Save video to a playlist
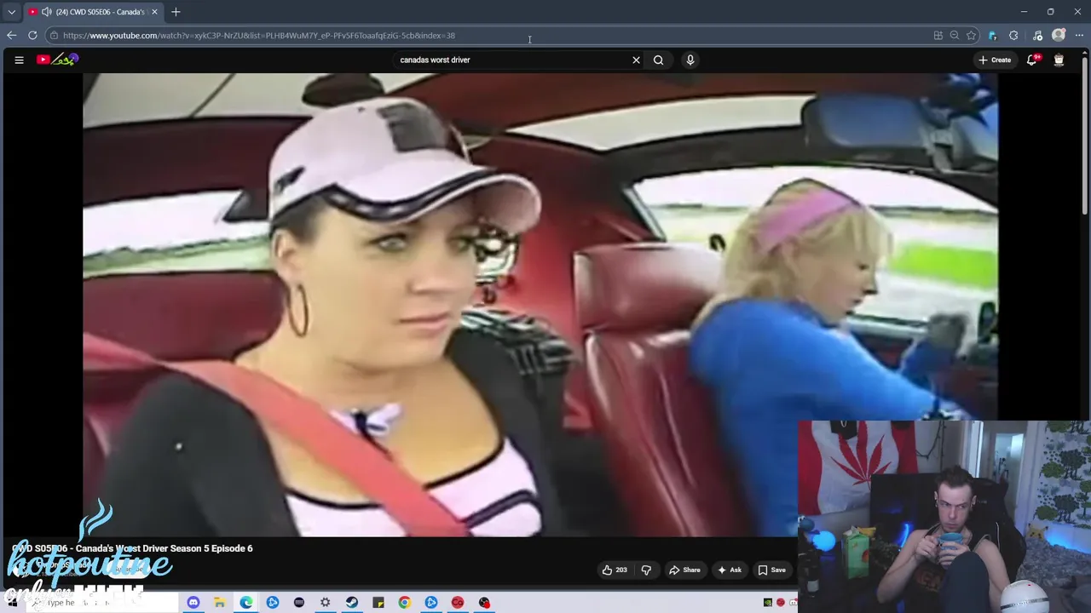This screenshot has height=613, width=1091. (x=771, y=570)
